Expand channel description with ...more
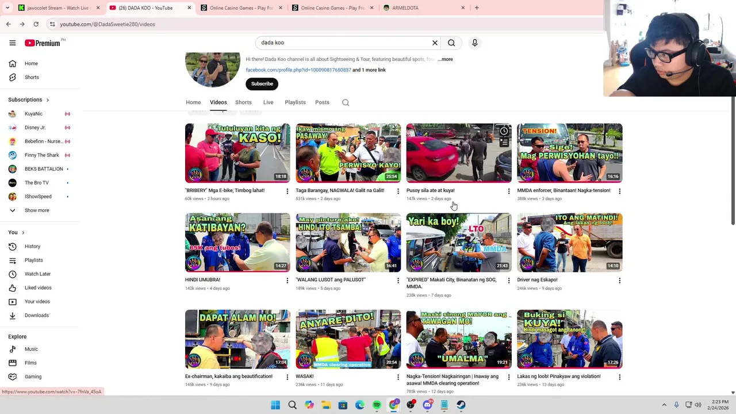 446,59
